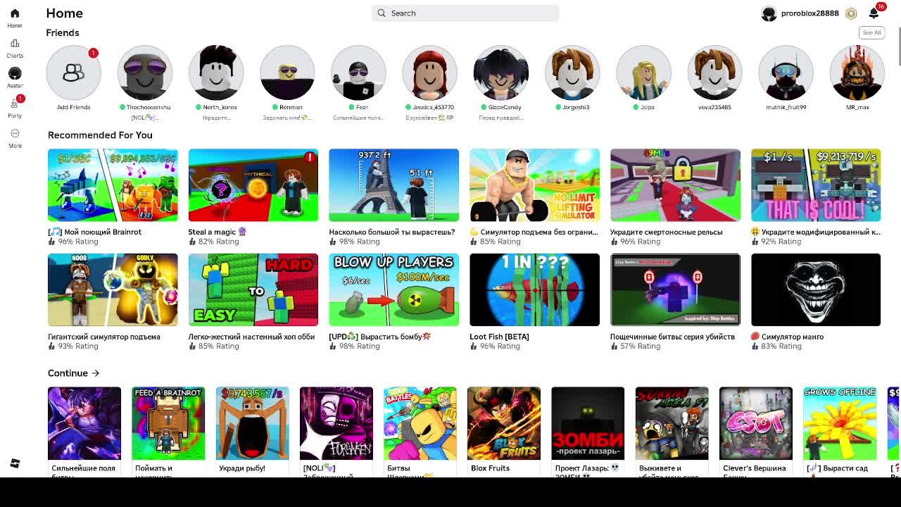Open the Party sidebar icon
The image size is (901, 507).
click(x=15, y=104)
